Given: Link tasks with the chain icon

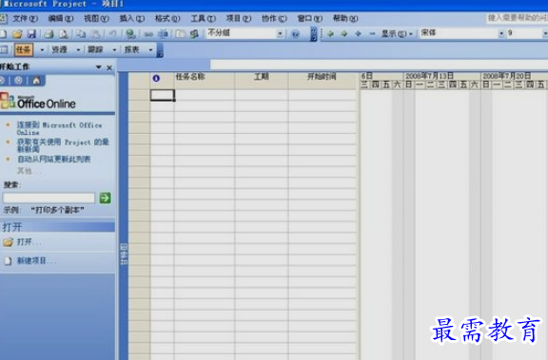Looking at the screenshot, I should [x=148, y=34].
